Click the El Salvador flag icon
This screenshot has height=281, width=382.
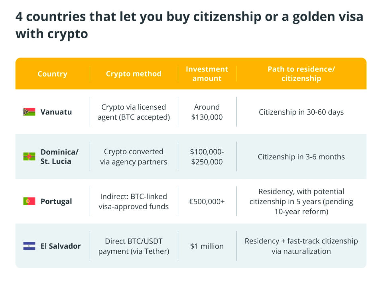pyautogui.click(x=29, y=246)
